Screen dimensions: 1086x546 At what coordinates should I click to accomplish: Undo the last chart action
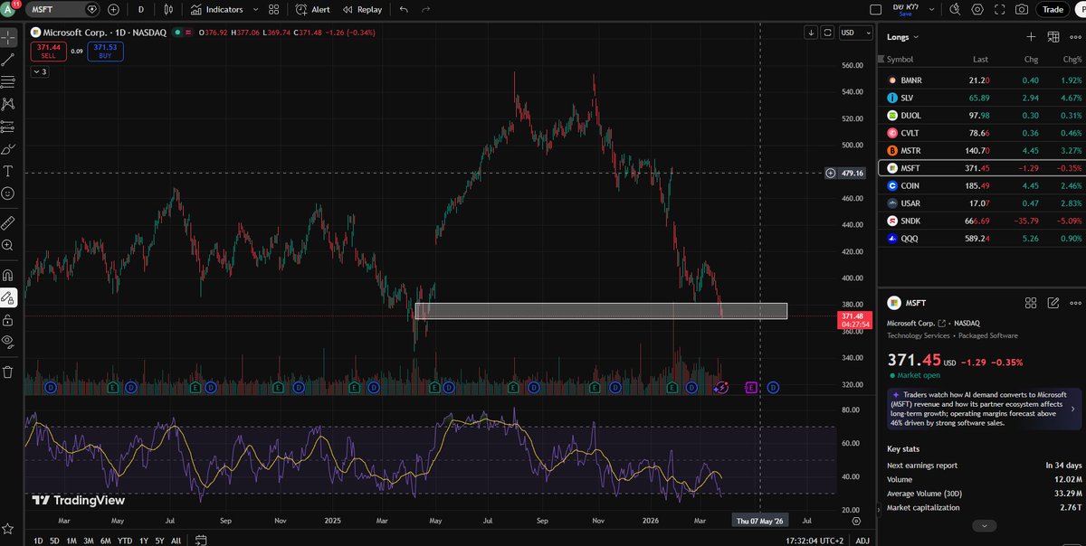[x=404, y=9]
